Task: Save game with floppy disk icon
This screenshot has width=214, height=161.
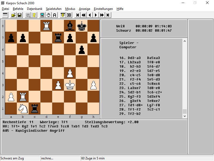Action: [x=20, y=15]
